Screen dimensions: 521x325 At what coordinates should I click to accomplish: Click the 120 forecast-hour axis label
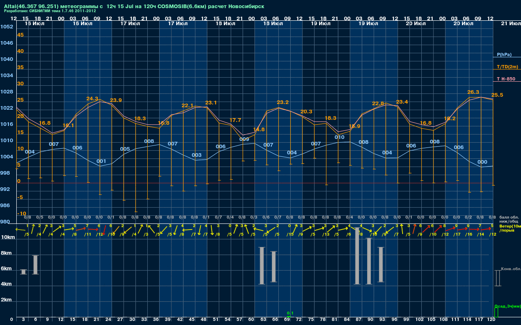491,320
